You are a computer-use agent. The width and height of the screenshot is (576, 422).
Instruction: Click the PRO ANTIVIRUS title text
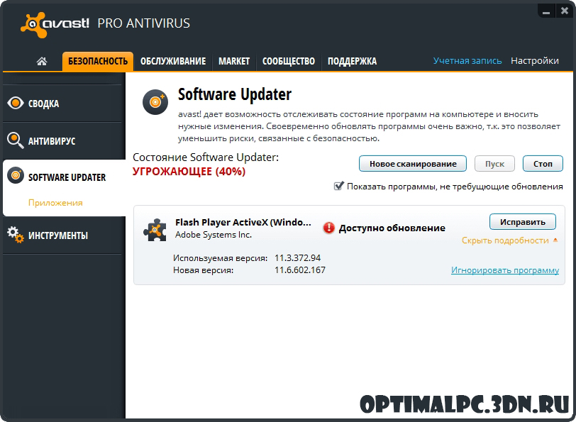(143, 23)
